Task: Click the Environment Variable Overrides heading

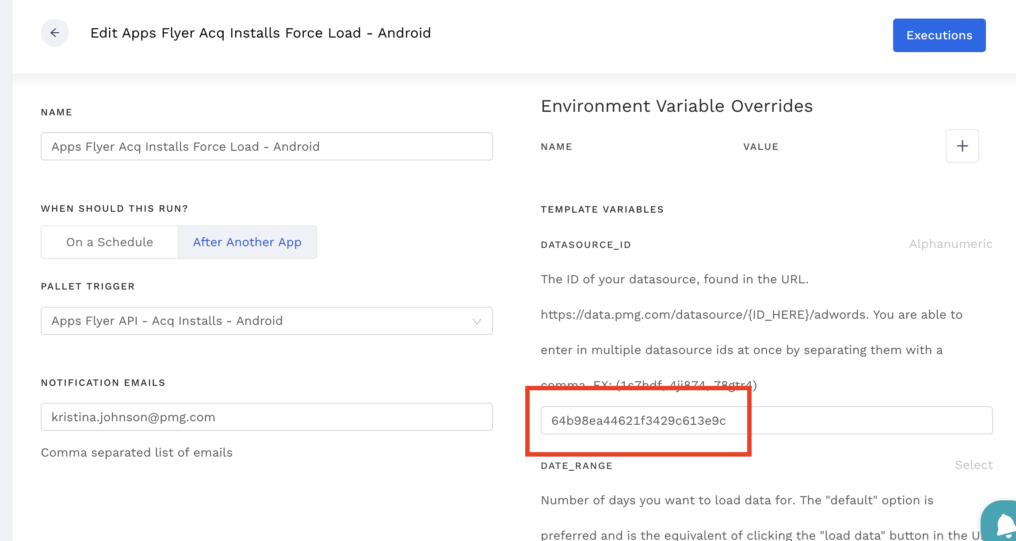Action: point(676,106)
